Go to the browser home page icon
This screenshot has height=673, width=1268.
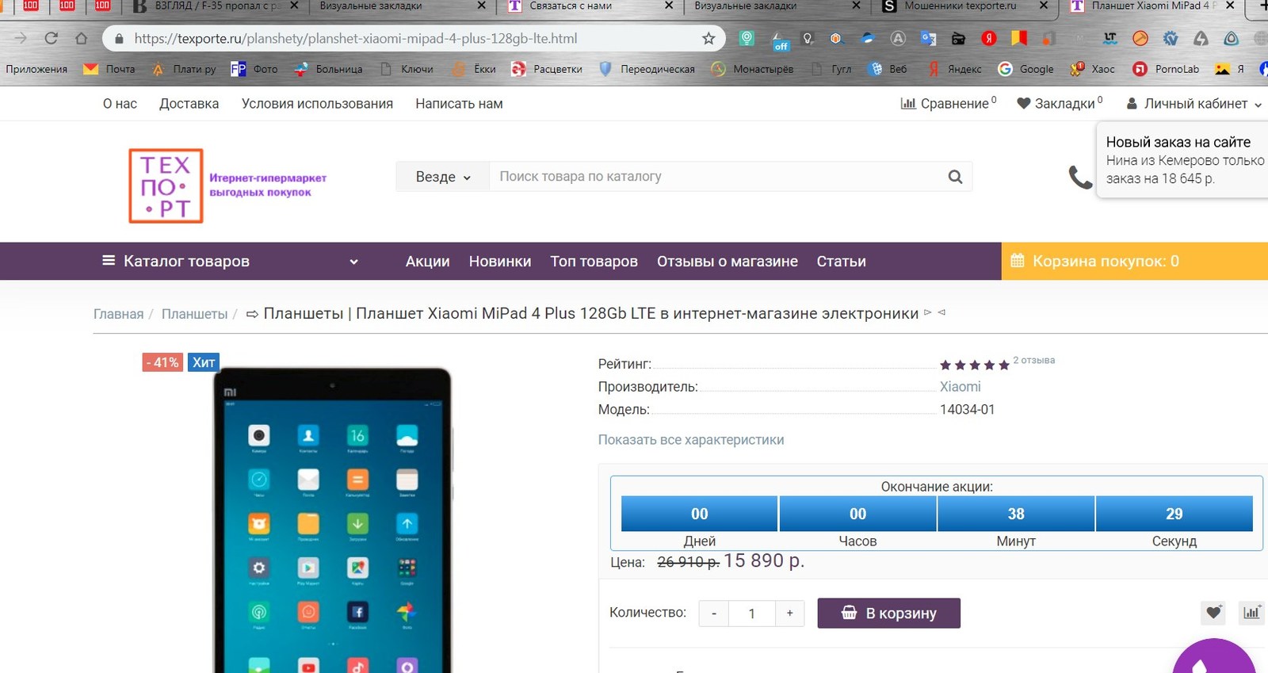[82, 38]
